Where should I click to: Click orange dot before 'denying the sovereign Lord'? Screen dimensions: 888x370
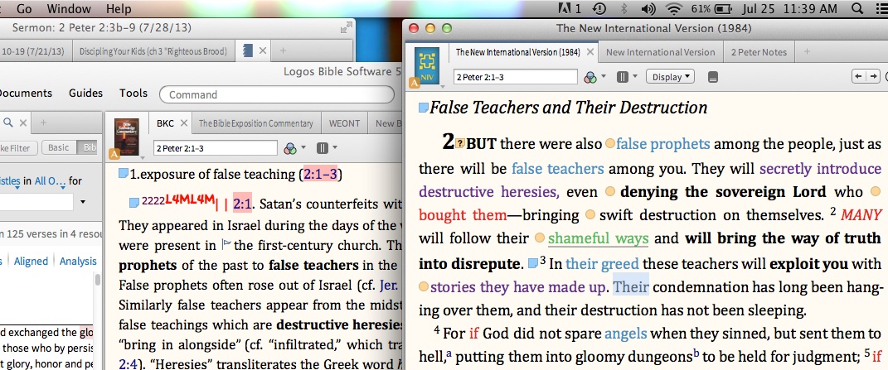[x=609, y=192]
